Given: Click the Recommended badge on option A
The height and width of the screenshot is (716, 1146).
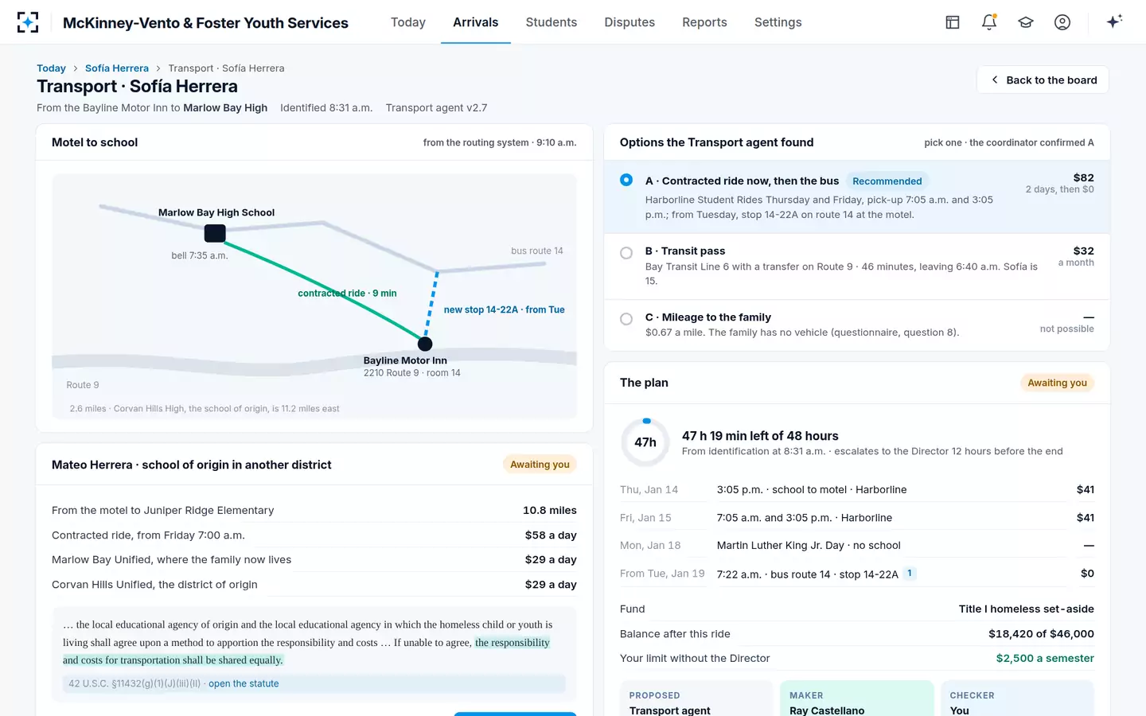Looking at the screenshot, I should tap(887, 181).
